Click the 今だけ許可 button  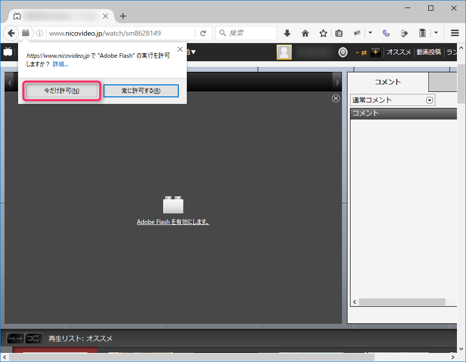(x=62, y=91)
